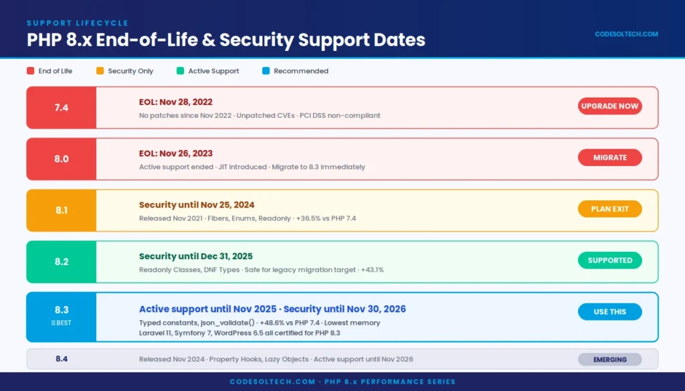The width and height of the screenshot is (685, 391).
Task: Select the green Active Support swatch
Action: pyautogui.click(x=181, y=71)
